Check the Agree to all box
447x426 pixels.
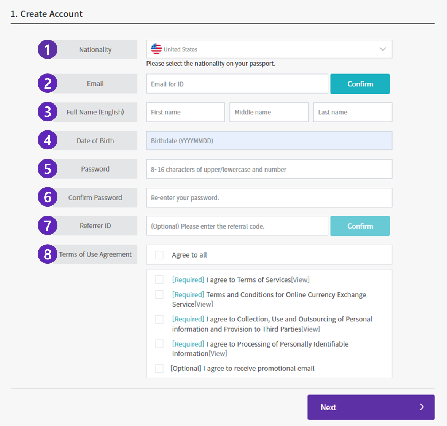[159, 255]
